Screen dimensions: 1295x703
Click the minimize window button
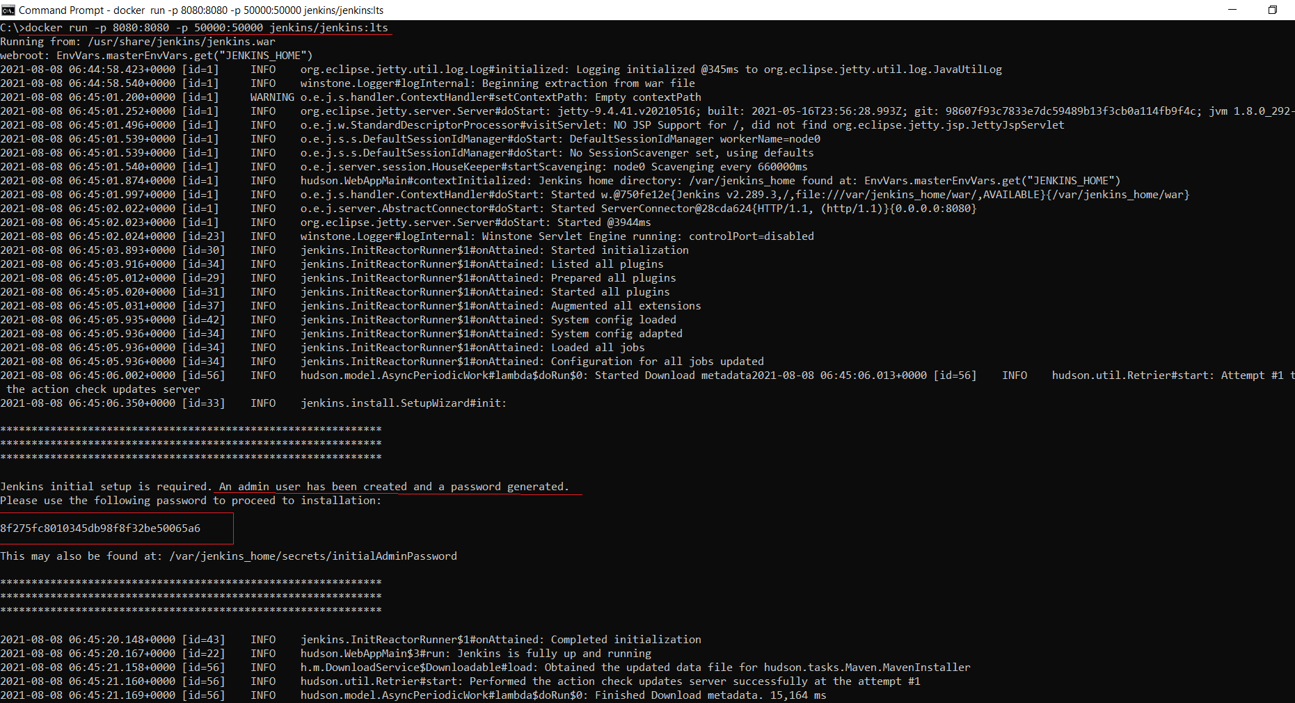(1232, 10)
